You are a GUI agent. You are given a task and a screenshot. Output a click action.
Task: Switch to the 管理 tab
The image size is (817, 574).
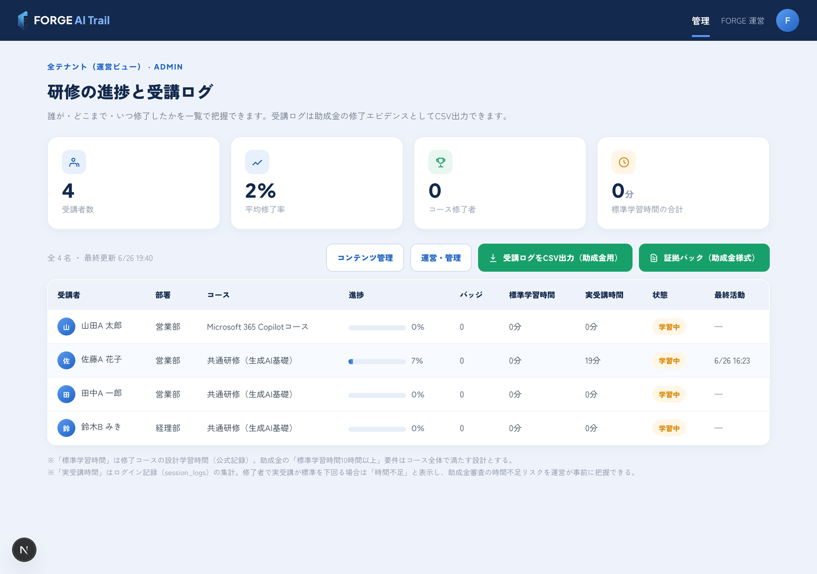click(x=701, y=21)
